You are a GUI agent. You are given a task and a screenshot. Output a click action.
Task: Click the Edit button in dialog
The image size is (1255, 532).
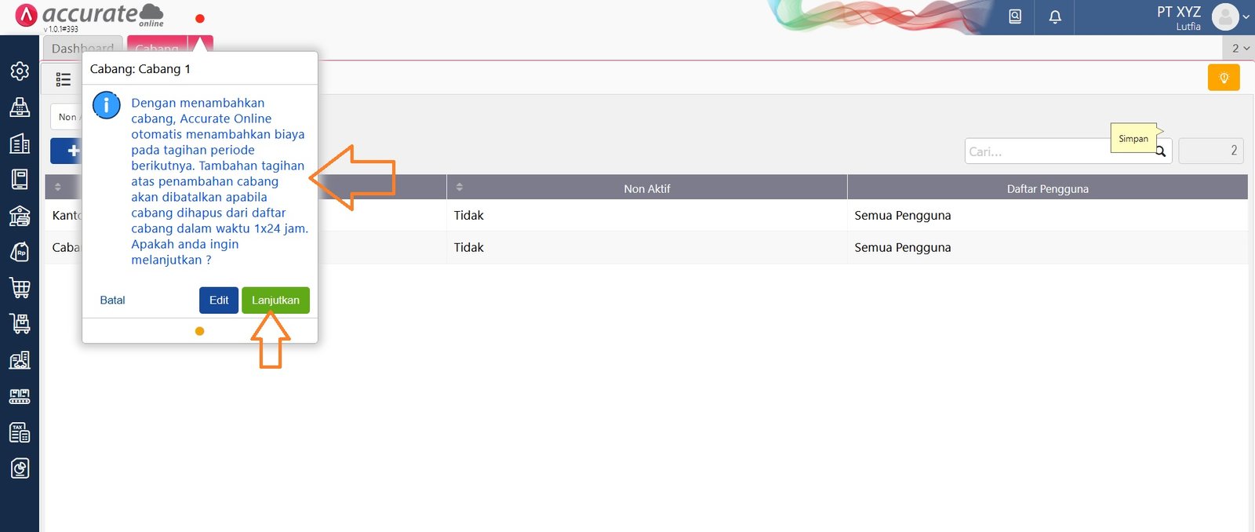point(219,300)
